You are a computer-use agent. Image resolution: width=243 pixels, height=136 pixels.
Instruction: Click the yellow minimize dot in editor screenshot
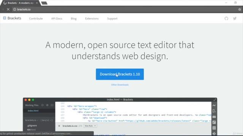pyautogui.click(x=29, y=100)
